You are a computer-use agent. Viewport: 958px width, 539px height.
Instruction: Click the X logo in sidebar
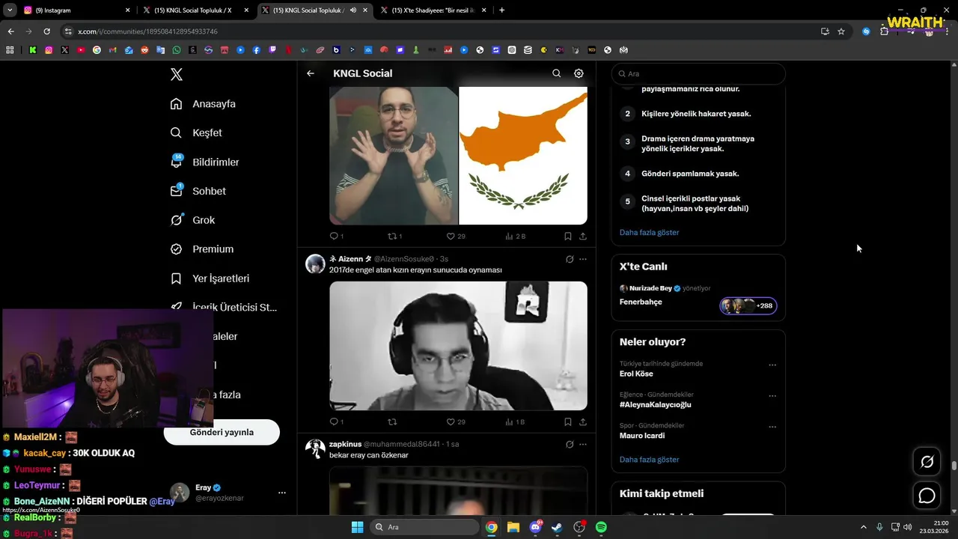click(177, 74)
